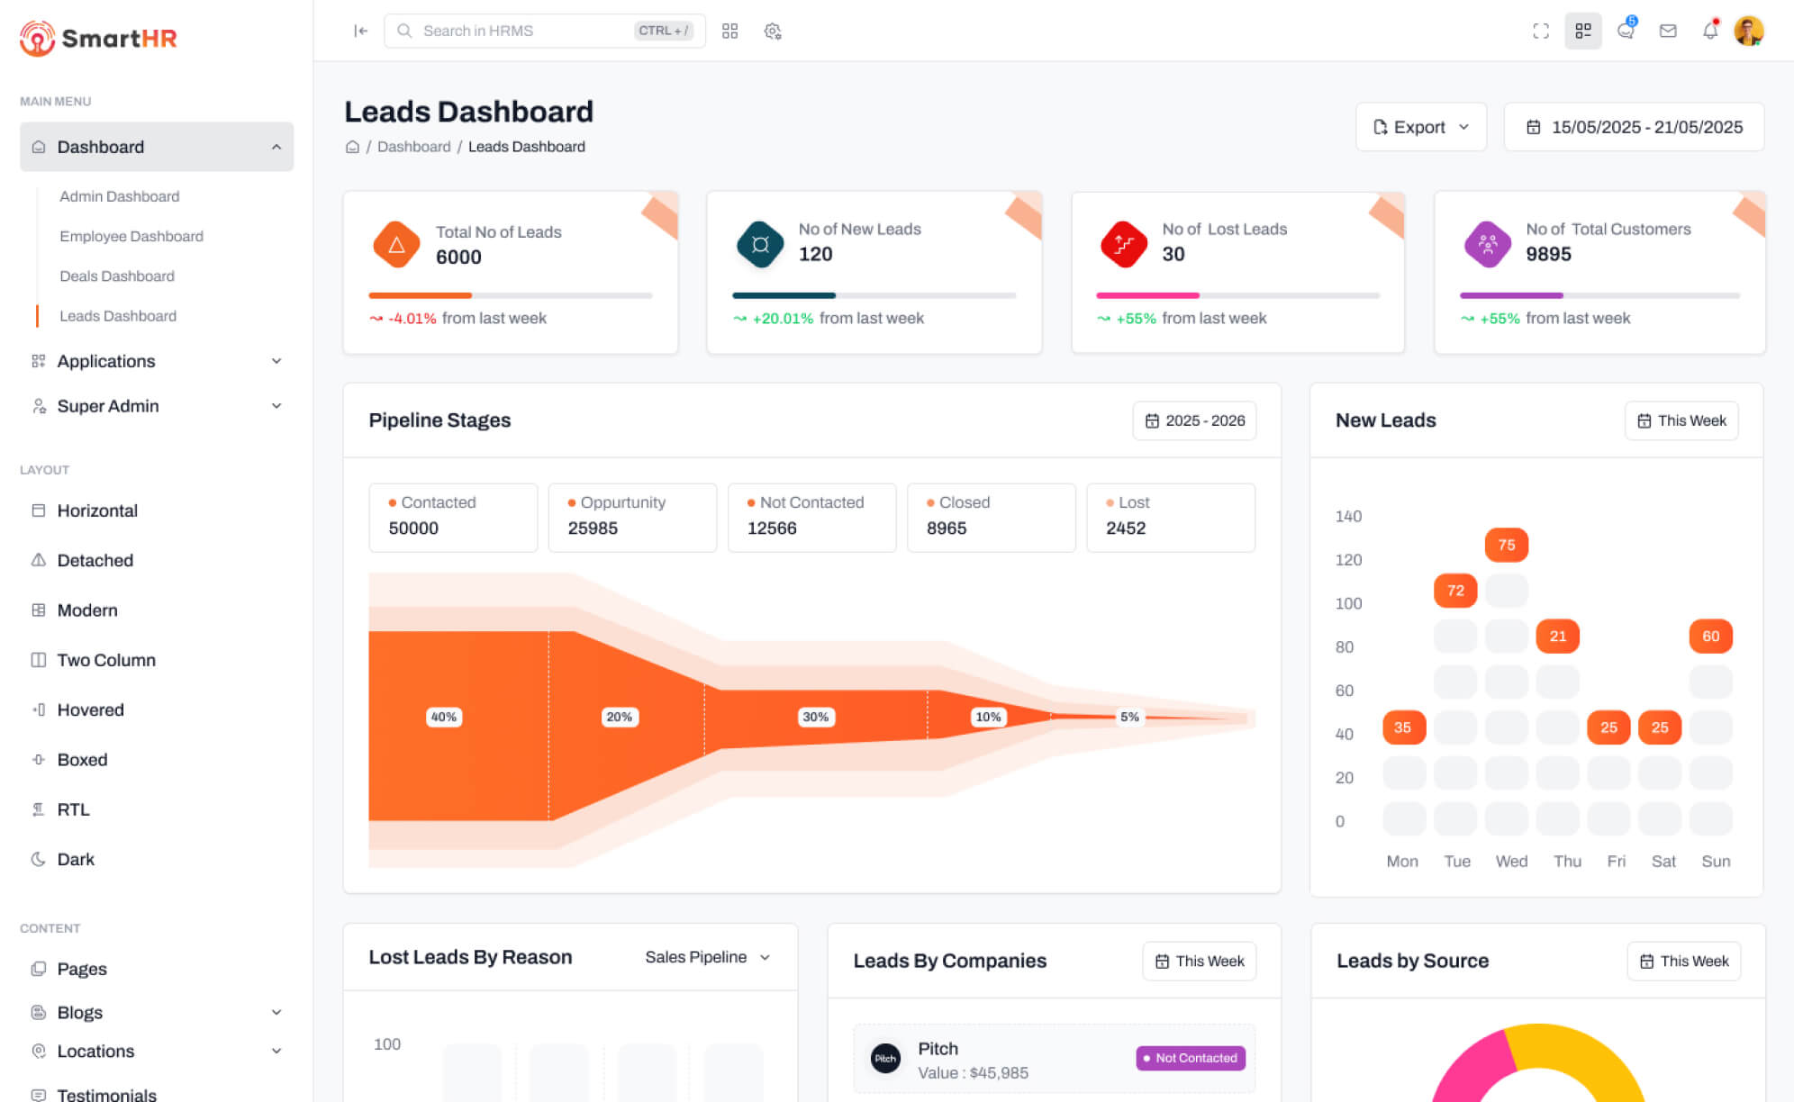This screenshot has width=1794, height=1102.
Task: Click the user profile avatar
Action: coord(1748,31)
